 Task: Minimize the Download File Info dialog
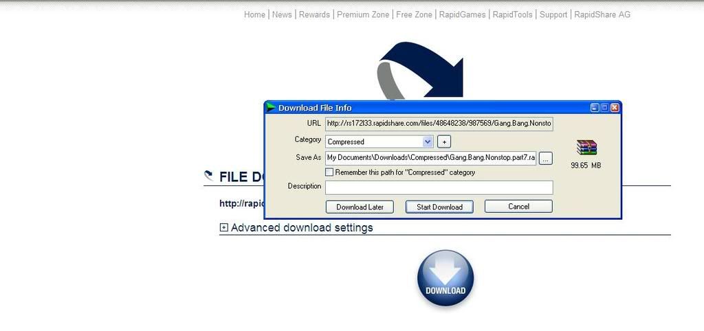click(595, 108)
